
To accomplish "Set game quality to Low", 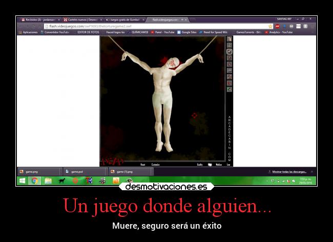I will coord(228,165).
